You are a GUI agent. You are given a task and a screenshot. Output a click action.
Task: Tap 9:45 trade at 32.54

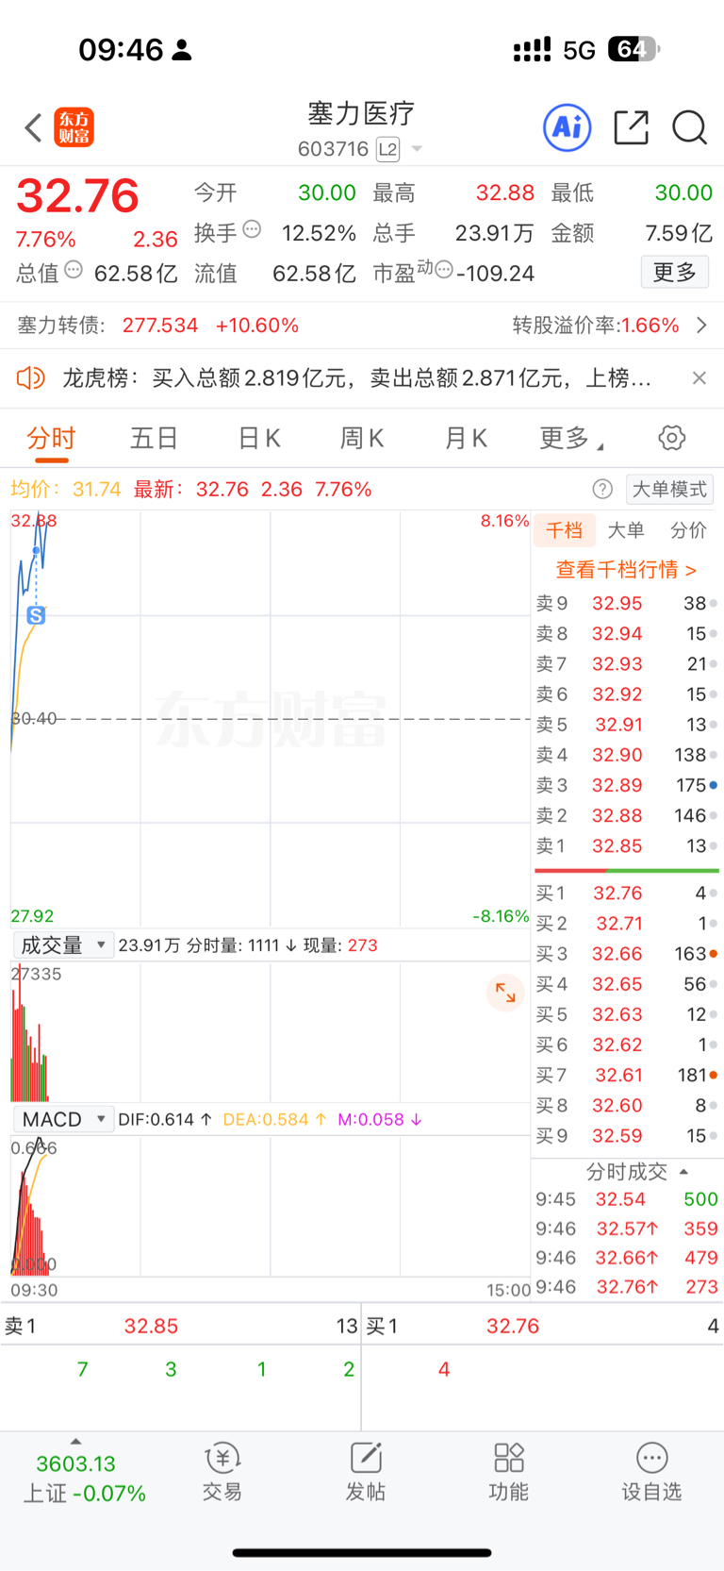coord(626,1199)
